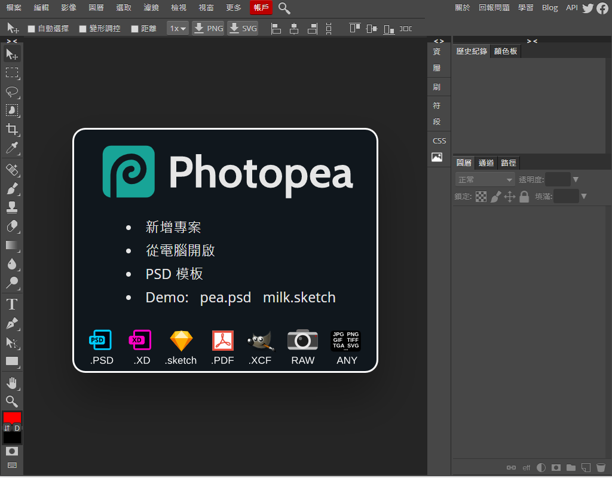Select the Spot Healing Brush tool
This screenshot has width=612, height=478.
click(x=12, y=170)
